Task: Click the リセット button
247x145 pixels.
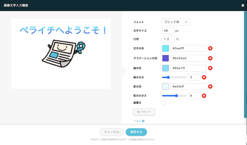Action: click(x=144, y=112)
